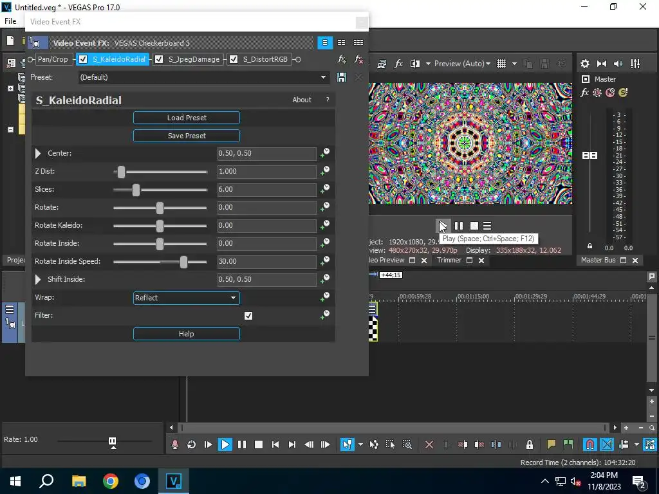Click the Save Preset button

[187, 136]
